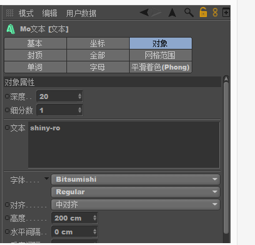Open the 编辑 menu

coord(49,13)
